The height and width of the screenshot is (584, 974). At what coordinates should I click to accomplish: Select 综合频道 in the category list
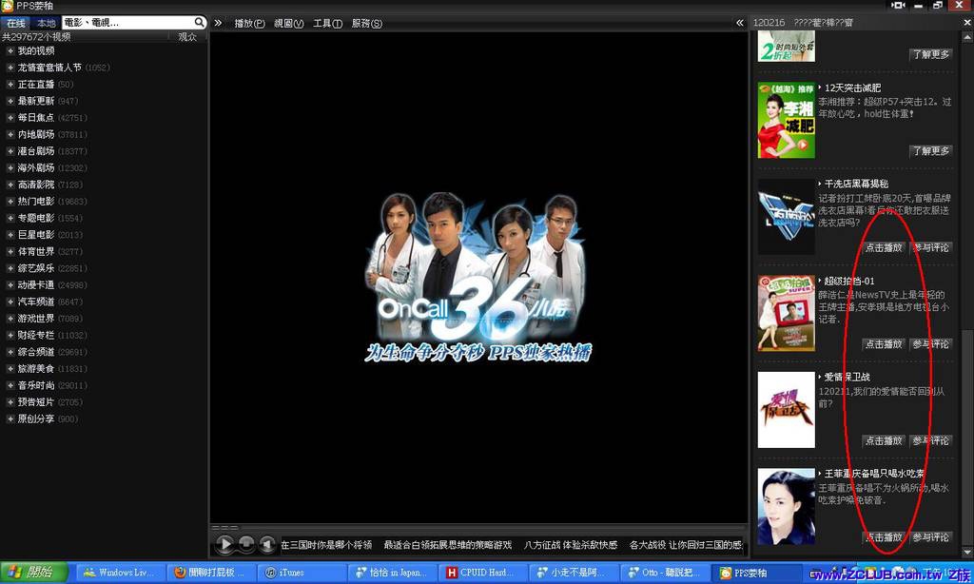[x=36, y=352]
